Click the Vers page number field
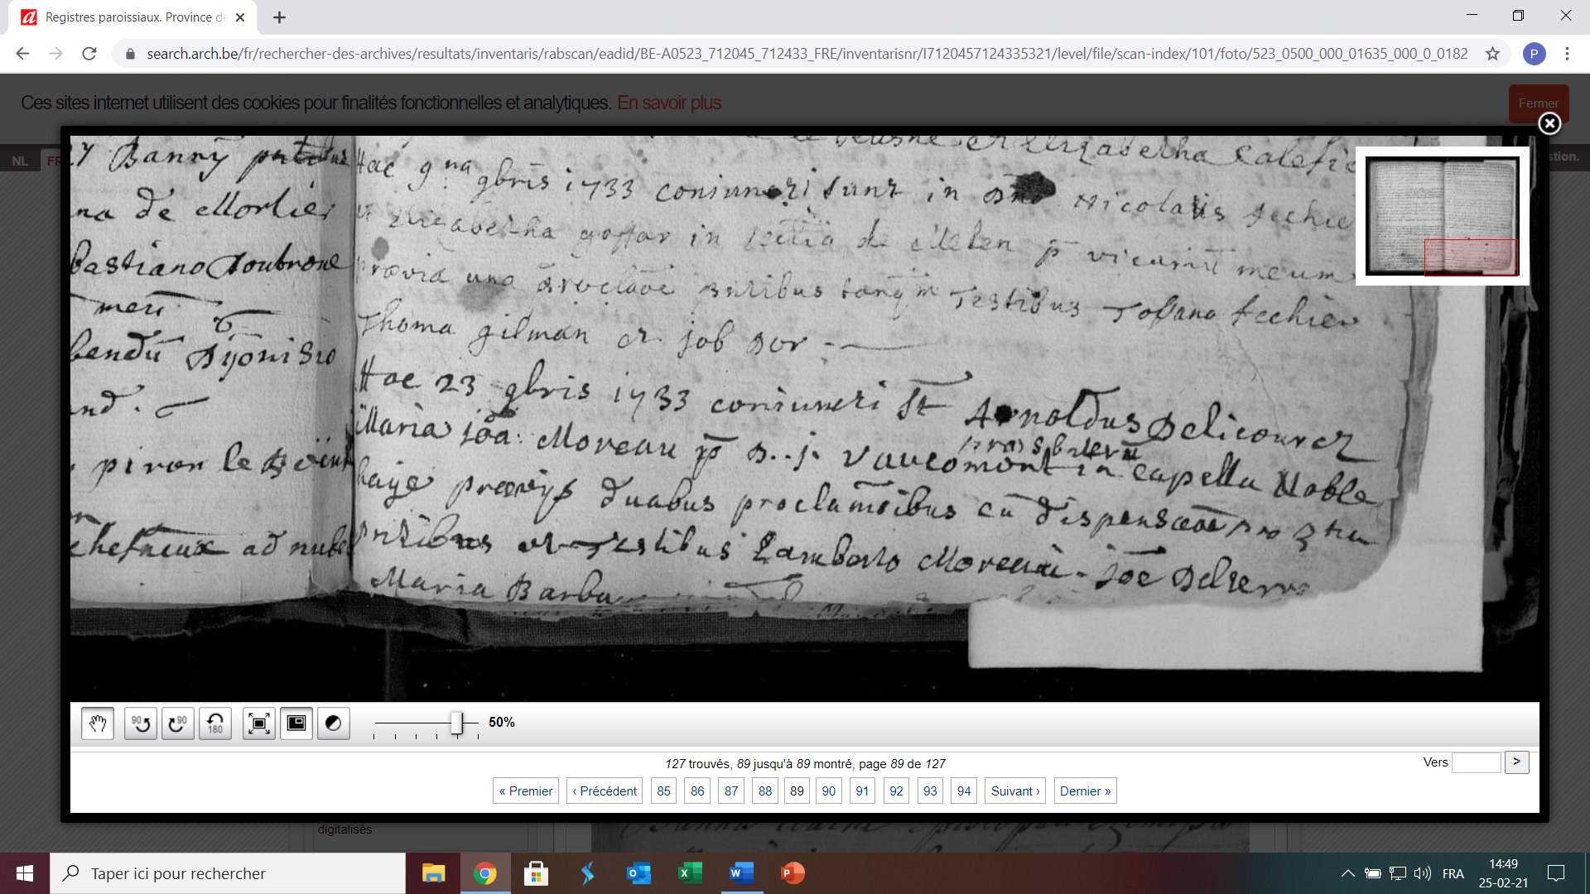The height and width of the screenshot is (894, 1590). point(1476,762)
